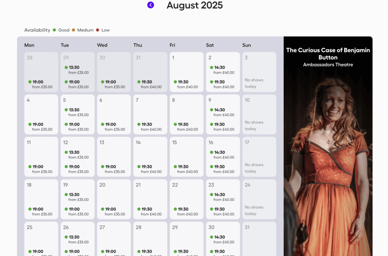This screenshot has width=388, height=256.
Task: Click the Ambassadors Theatre venue text
Action: pyautogui.click(x=328, y=64)
